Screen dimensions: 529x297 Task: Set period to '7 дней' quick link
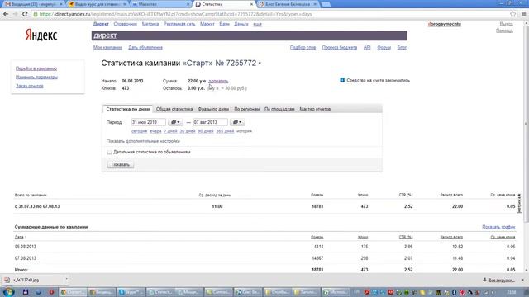[170, 131]
